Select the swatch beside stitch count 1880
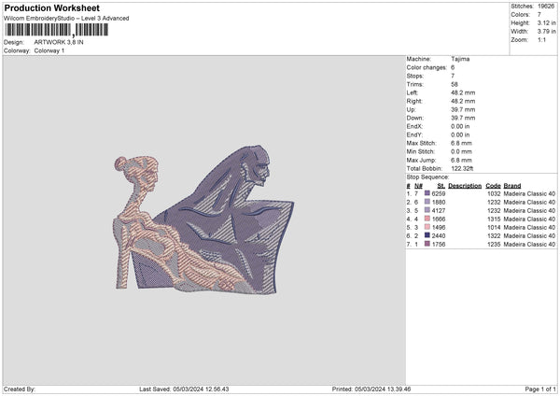Viewport: 560px width, 396px height. pos(427,201)
